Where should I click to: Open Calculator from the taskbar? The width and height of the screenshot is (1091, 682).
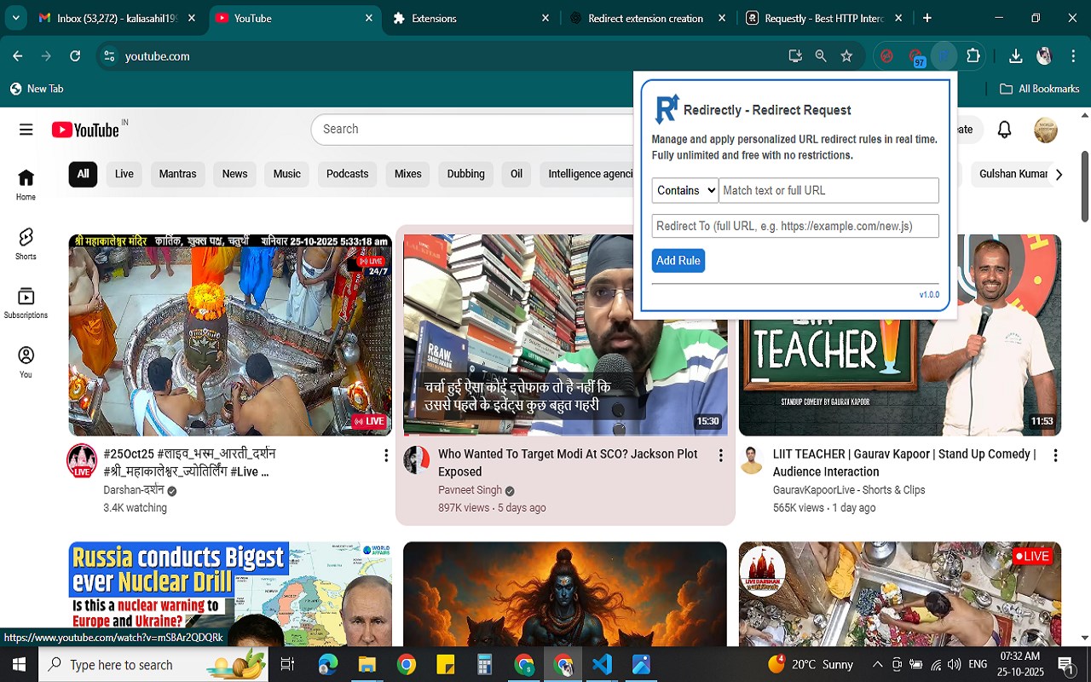click(484, 664)
